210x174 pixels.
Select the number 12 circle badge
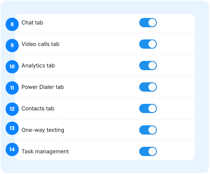coord(12,109)
